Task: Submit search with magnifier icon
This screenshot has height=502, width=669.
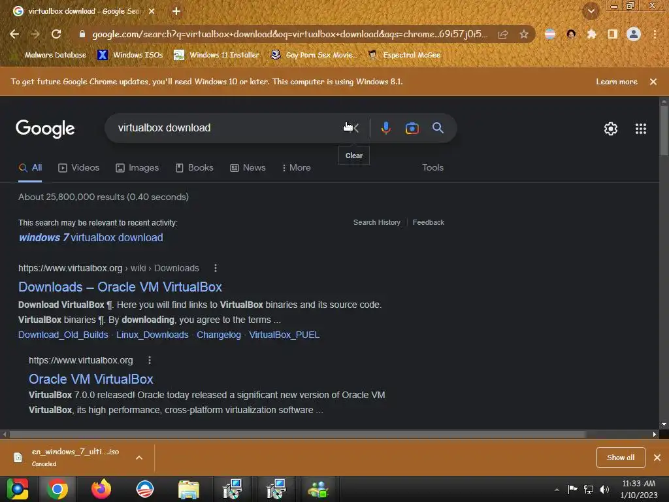Action: [x=438, y=127]
